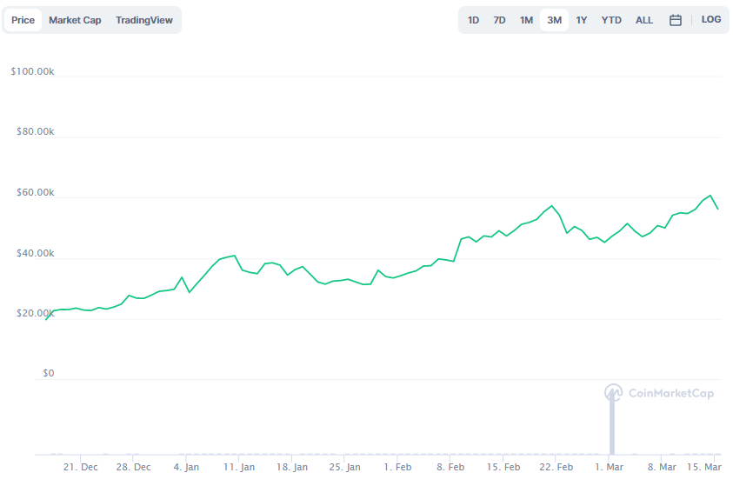Click the $80.00k axis label
733x486 pixels.
pyautogui.click(x=36, y=132)
